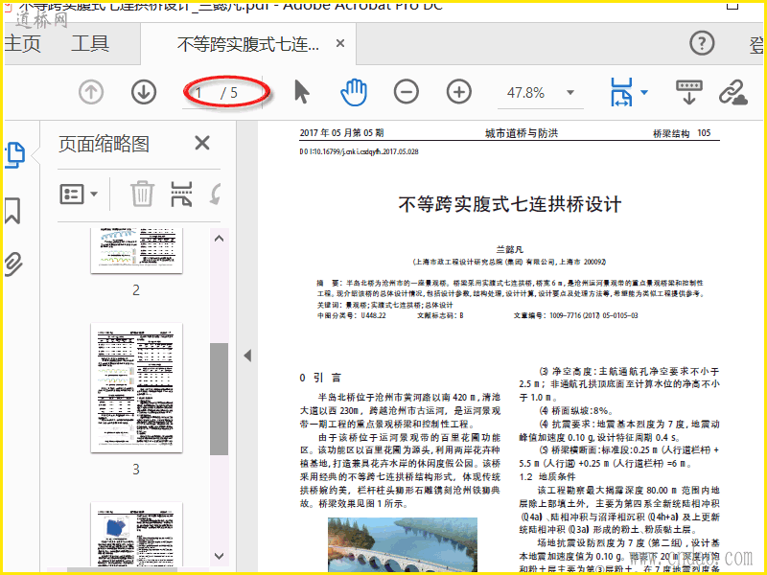Image resolution: width=767 pixels, height=575 pixels.
Task: Collapse the navigation pane with left triangle
Action: (247, 356)
